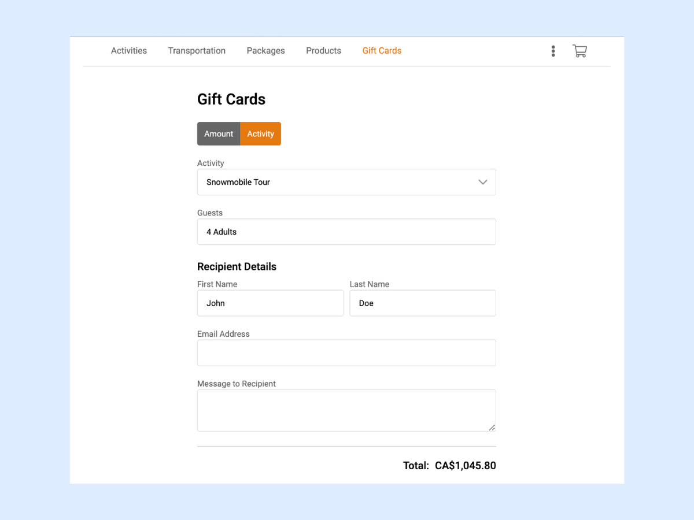Open the Transportation section

(x=197, y=50)
